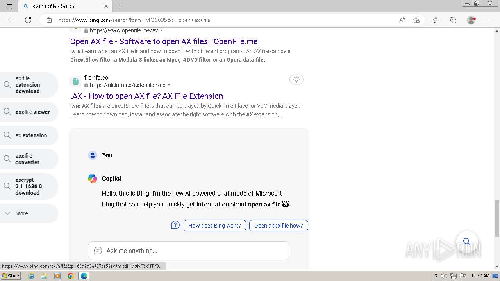Choose 'Open appx file how?' suggestion
This screenshot has width=500, height=281.
279,226
